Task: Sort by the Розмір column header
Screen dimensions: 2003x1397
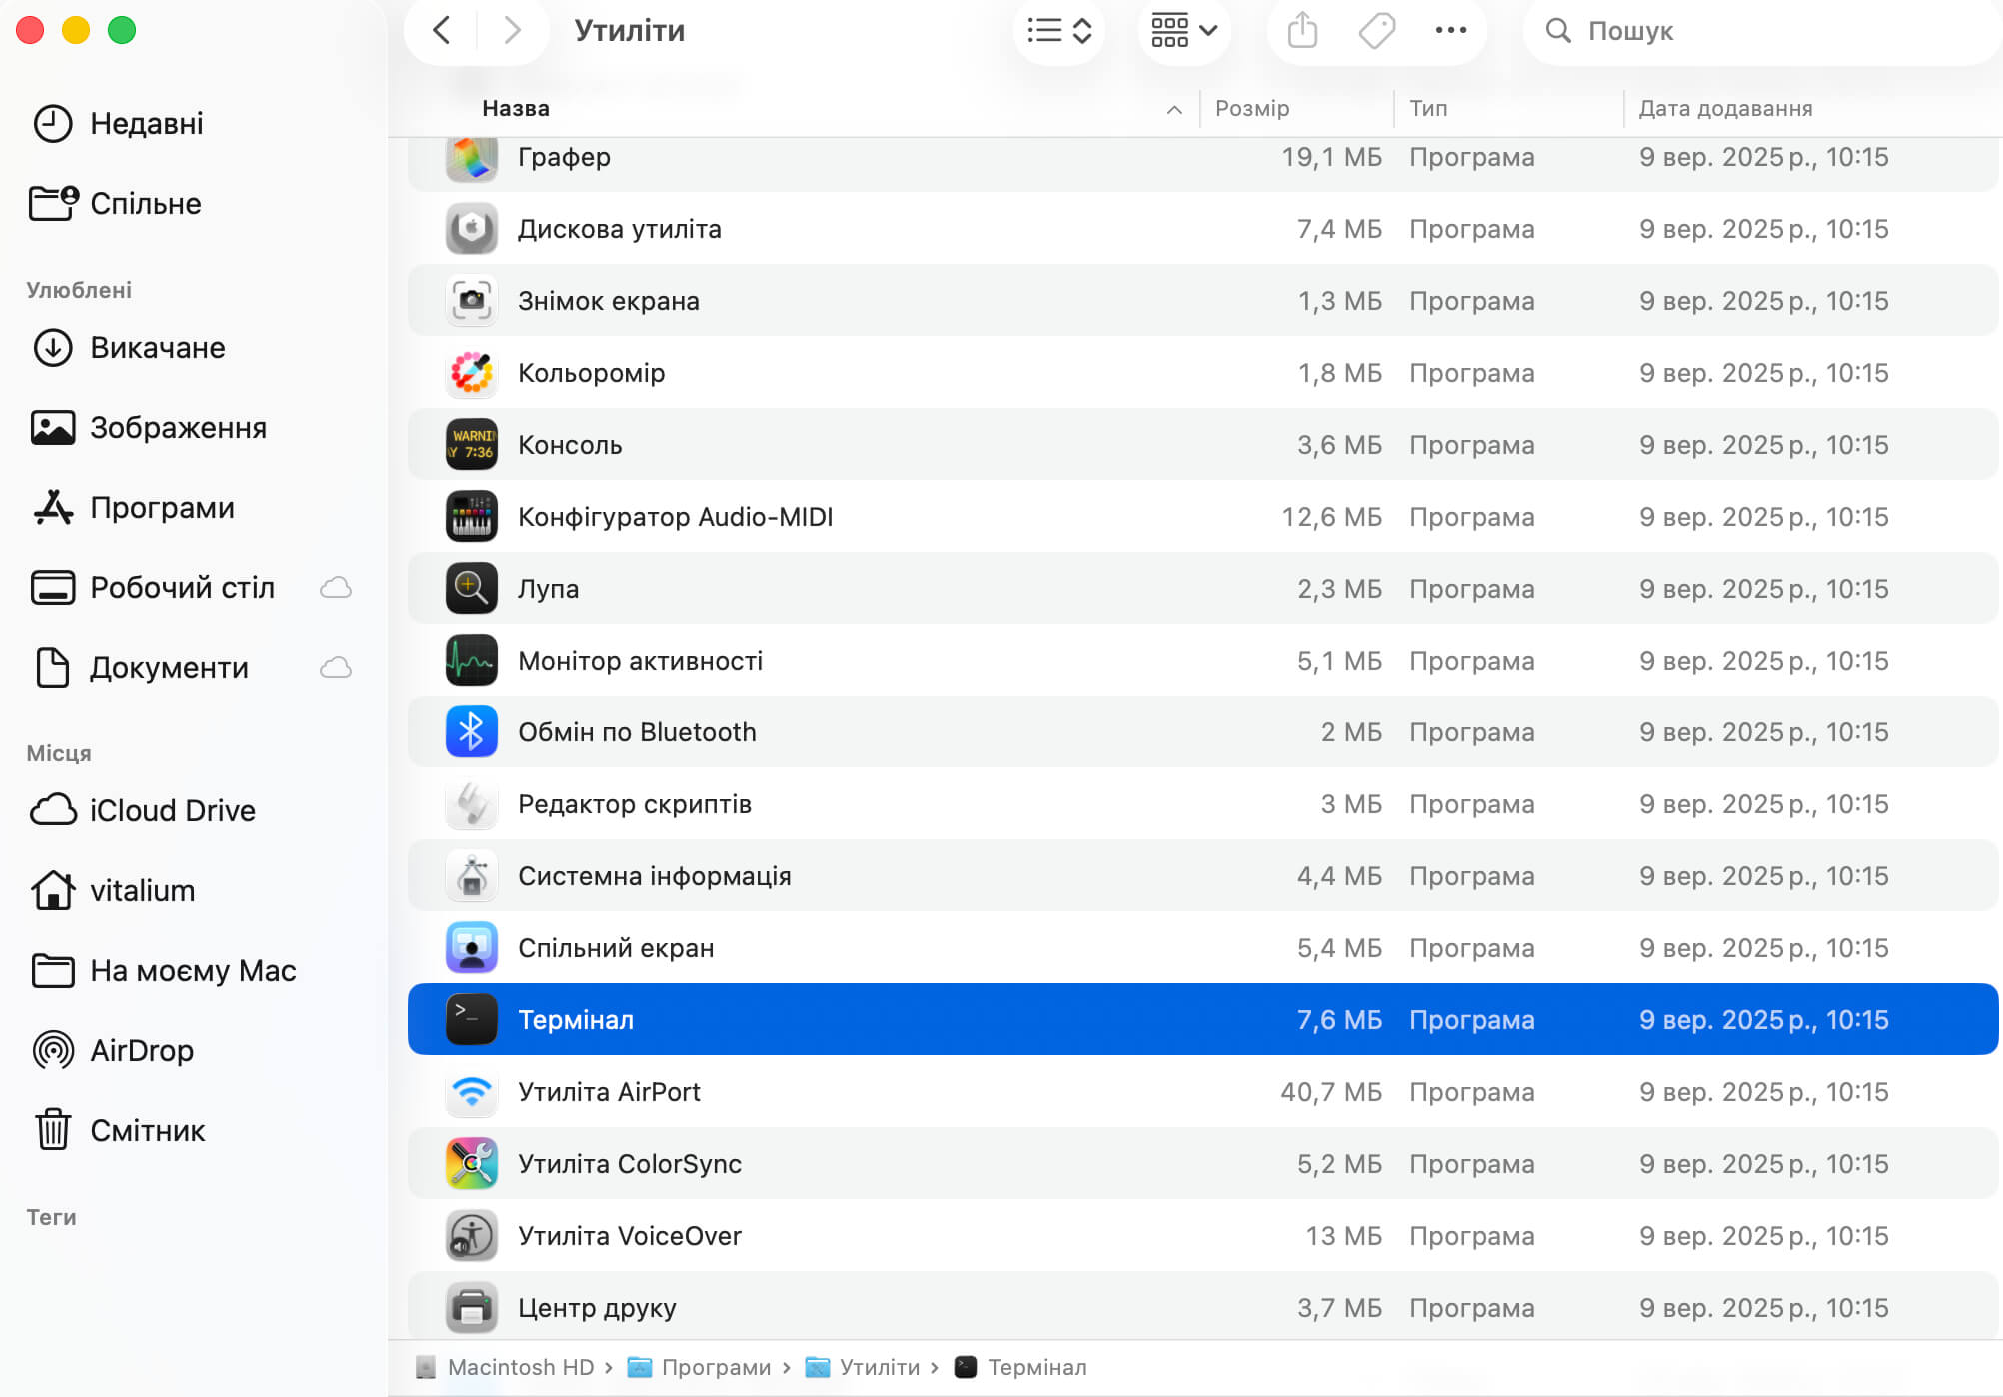Action: coord(1252,108)
